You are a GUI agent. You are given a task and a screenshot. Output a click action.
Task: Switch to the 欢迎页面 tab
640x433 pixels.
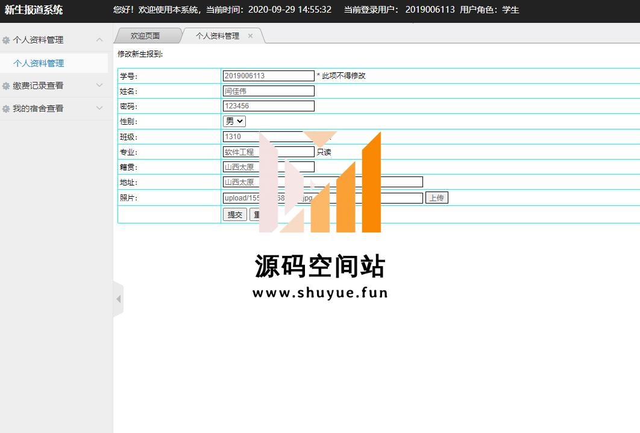point(145,36)
